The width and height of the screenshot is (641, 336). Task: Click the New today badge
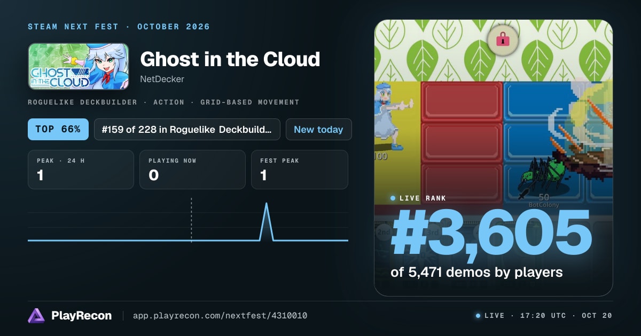tap(319, 130)
